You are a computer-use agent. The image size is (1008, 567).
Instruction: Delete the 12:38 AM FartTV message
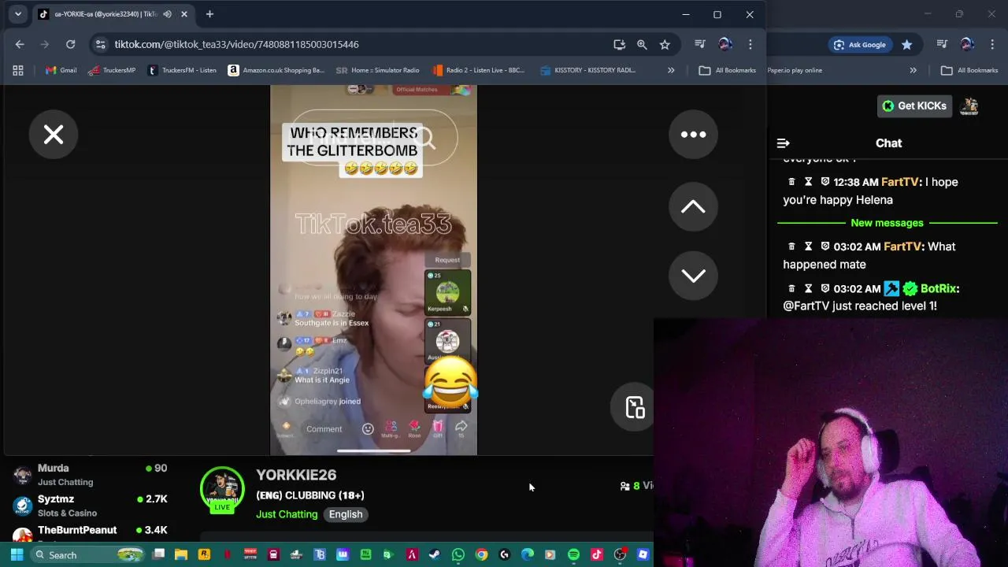click(791, 182)
